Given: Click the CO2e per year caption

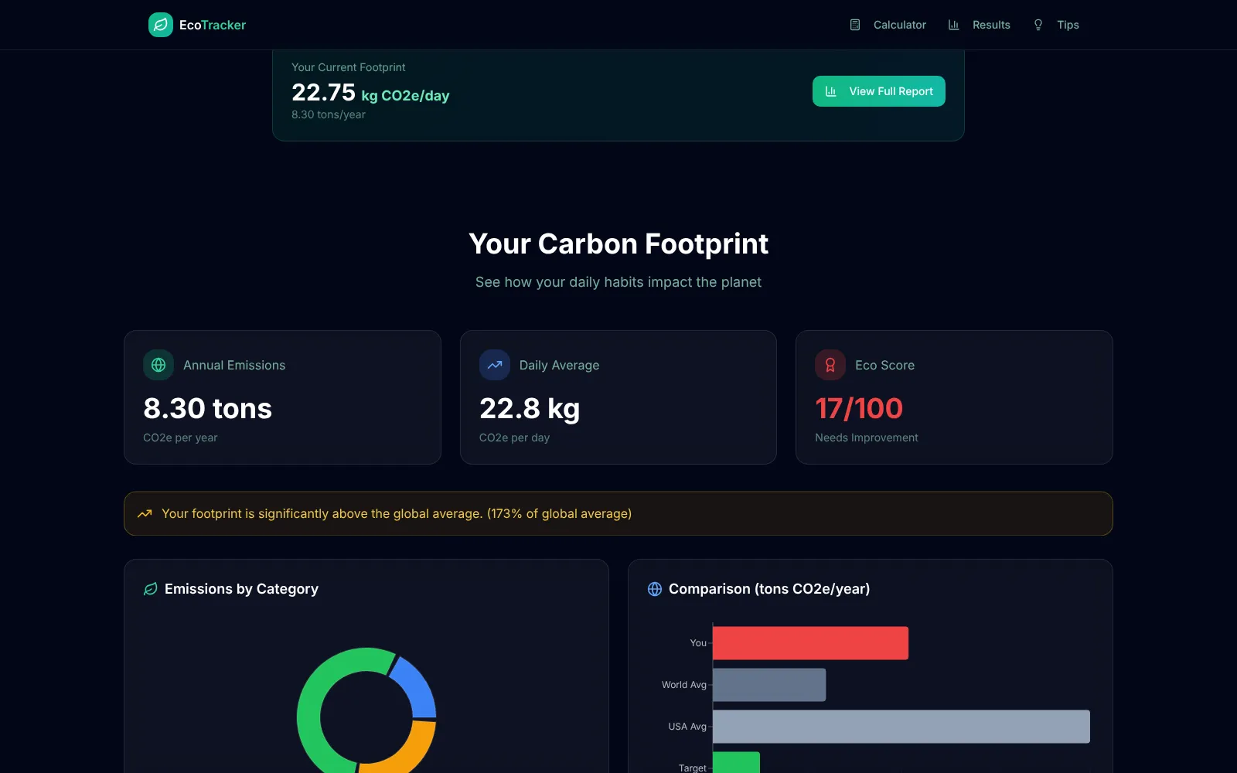Looking at the screenshot, I should [x=180, y=438].
